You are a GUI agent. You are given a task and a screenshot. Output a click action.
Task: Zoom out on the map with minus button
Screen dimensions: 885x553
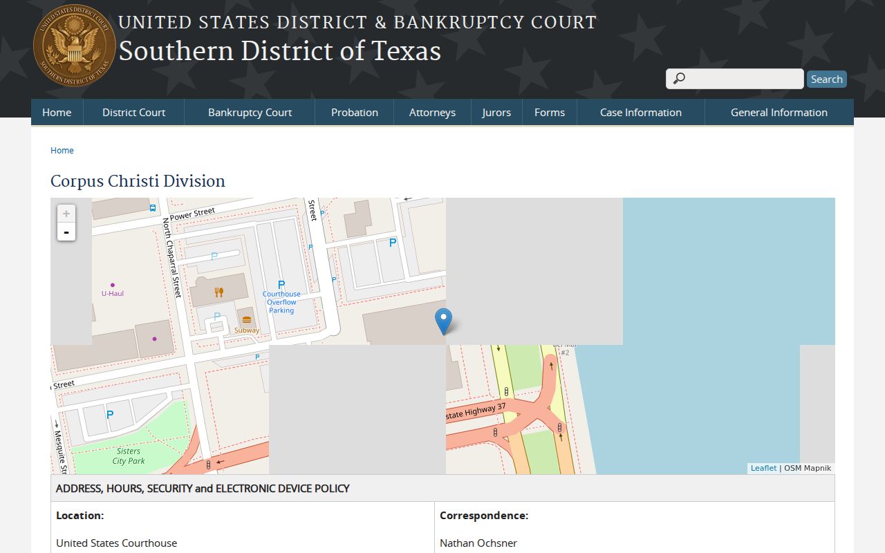[x=66, y=232]
